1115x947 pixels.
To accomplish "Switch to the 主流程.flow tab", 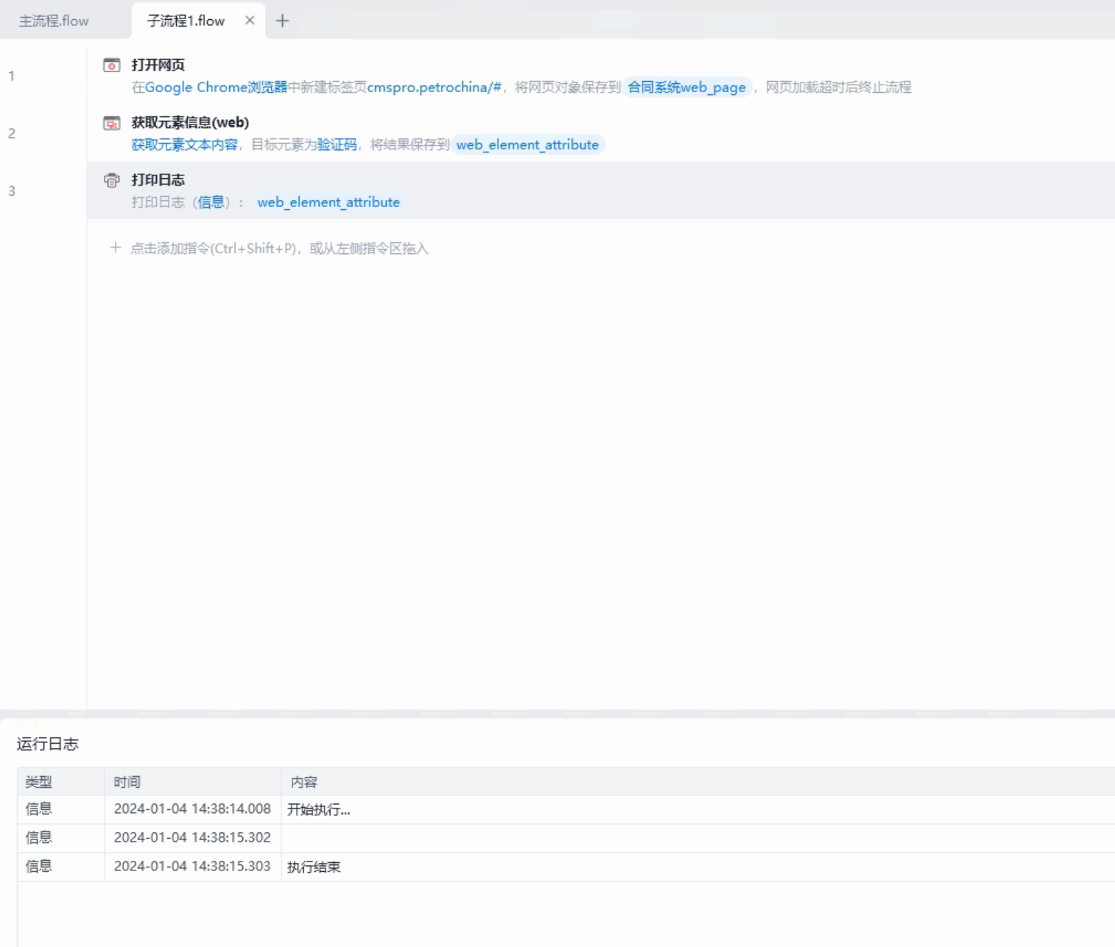I will (54, 21).
